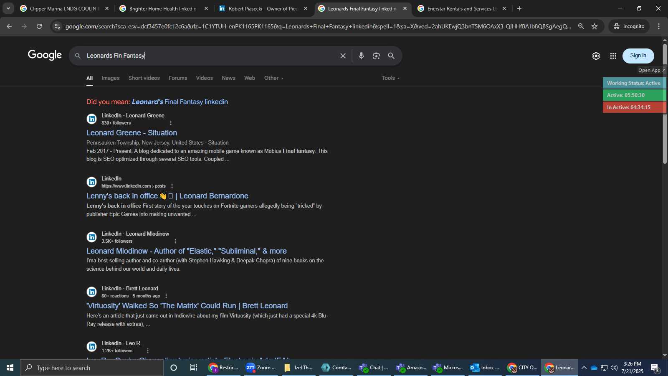This screenshot has height=376, width=668.
Task: Open more options for Leo R. result
Action: click(148, 351)
